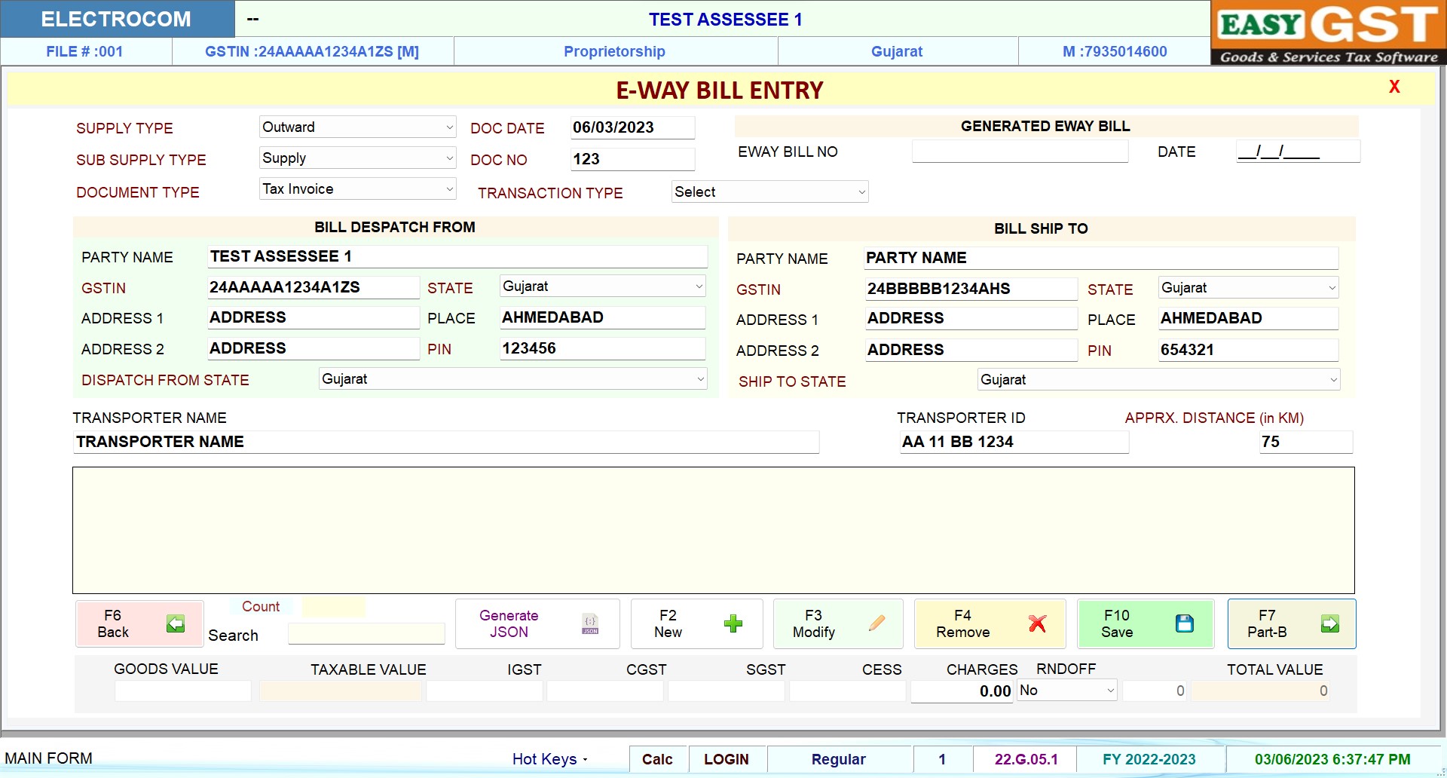
Task: Expand the Transaction Type dropdown
Action: tap(861, 192)
